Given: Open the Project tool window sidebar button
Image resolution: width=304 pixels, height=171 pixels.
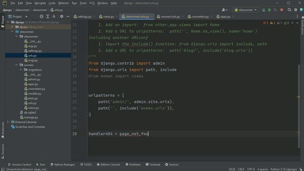Looking at the screenshot, I should click(x=3, y=21).
